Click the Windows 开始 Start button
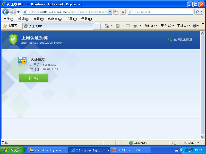This screenshot has height=154, width=206. coord(12,150)
